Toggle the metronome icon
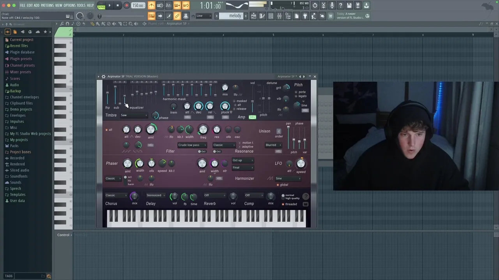This screenshot has height=280, width=499. click(x=151, y=5)
